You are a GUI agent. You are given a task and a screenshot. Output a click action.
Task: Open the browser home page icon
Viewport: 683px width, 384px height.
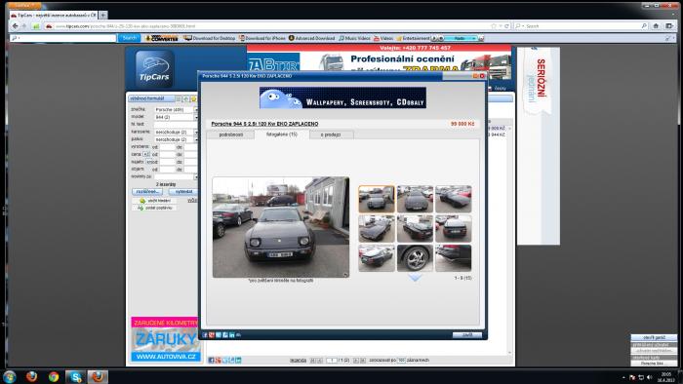point(656,26)
